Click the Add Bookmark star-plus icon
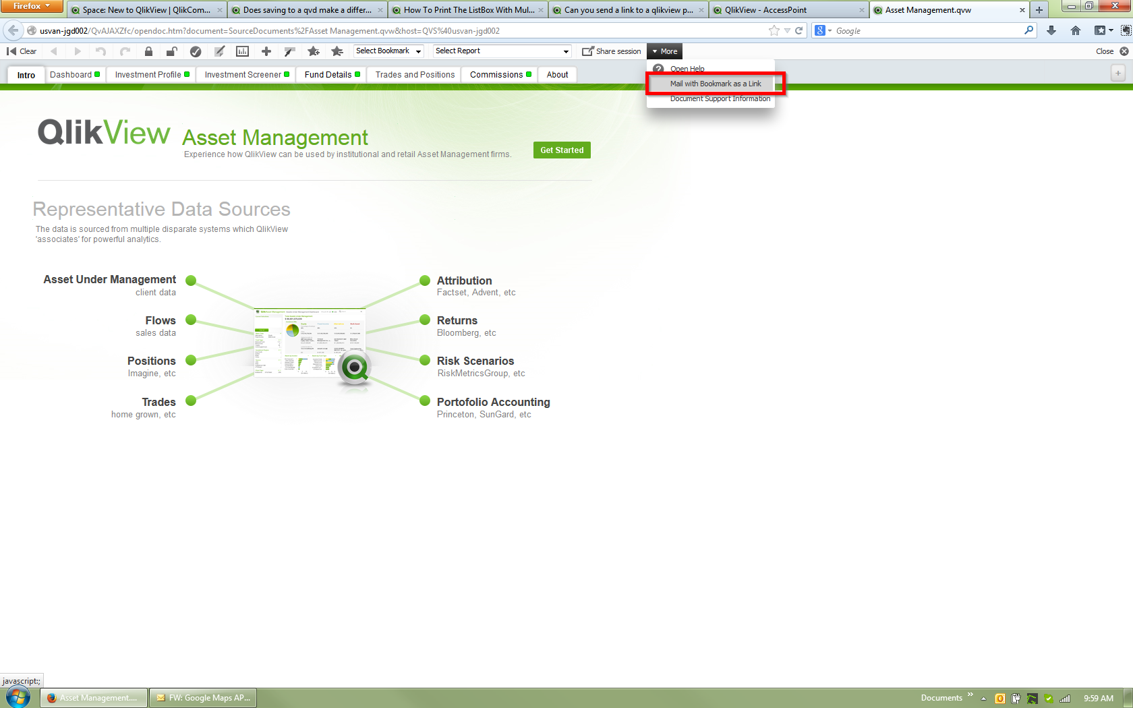 [314, 51]
